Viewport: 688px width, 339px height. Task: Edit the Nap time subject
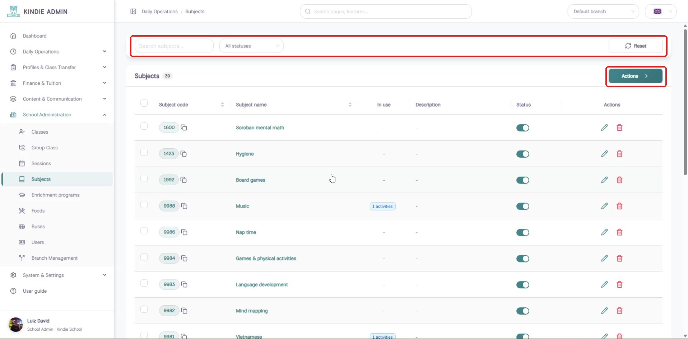[x=604, y=232]
